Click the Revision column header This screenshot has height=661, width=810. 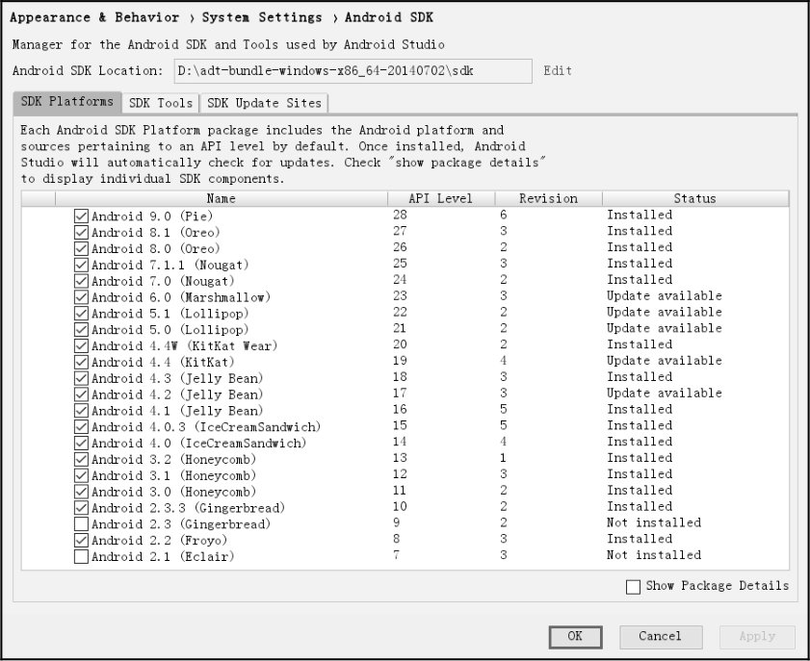point(548,199)
